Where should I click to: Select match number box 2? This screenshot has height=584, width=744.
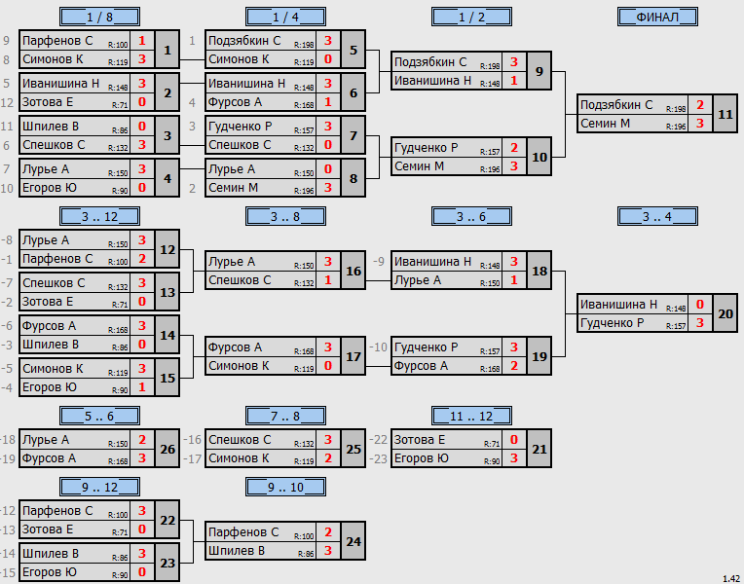167,92
